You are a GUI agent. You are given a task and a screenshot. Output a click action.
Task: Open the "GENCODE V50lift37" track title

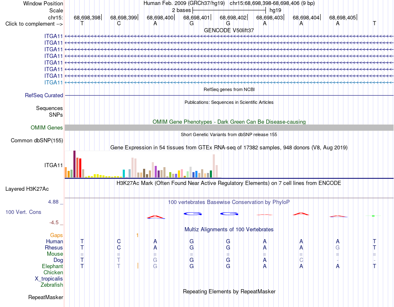(229, 30)
